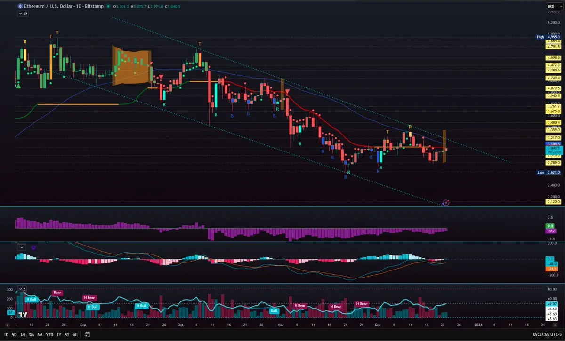
Task: Click the yellow 3,940.5 price level label
Action: (x=553, y=95)
